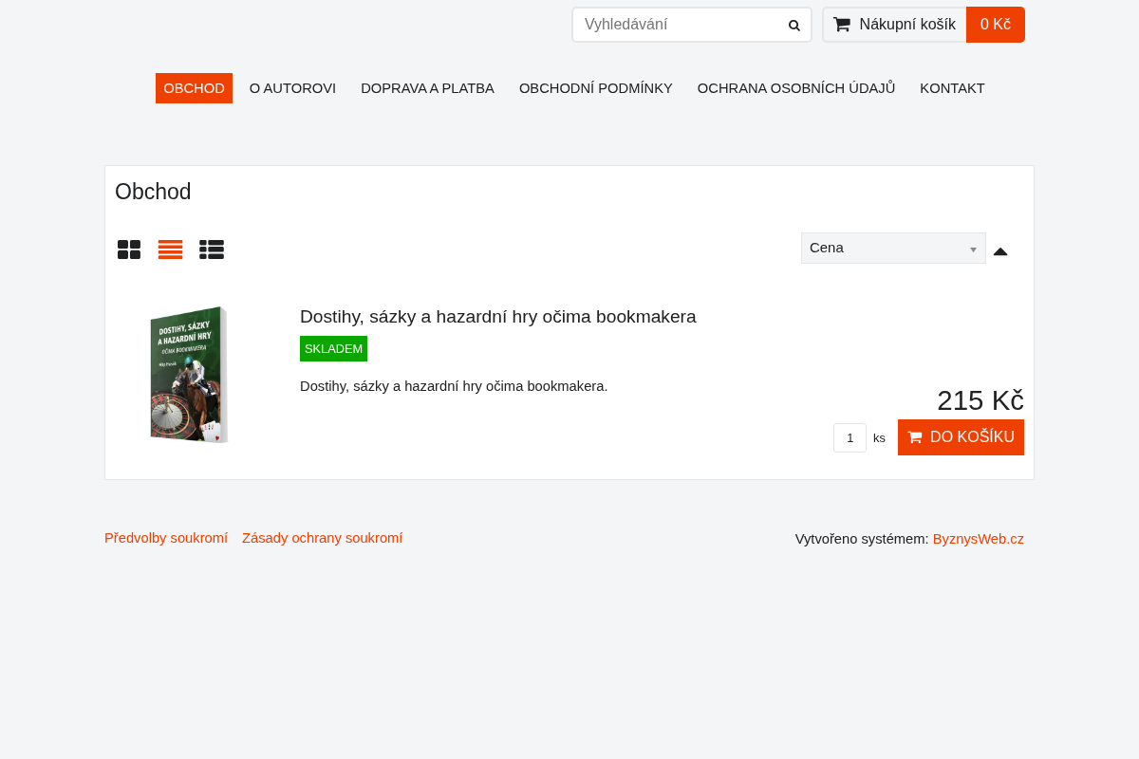Go to KONTAKT page
The width and height of the screenshot is (1139, 759).
[x=952, y=88]
